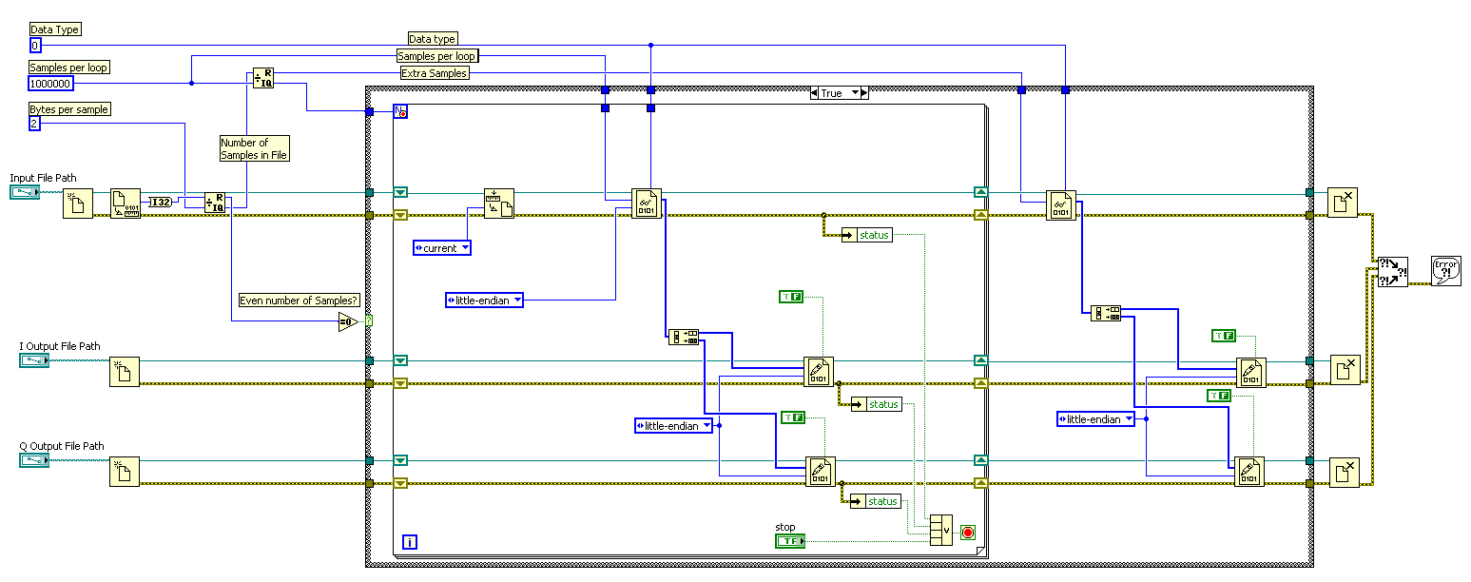Viewport: 1471px width, 582px height.
Task: Open the case selector 'True' dropdown arrow
Action: click(855, 93)
